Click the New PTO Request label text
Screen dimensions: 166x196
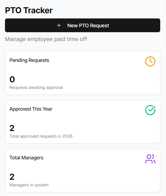click(88, 26)
